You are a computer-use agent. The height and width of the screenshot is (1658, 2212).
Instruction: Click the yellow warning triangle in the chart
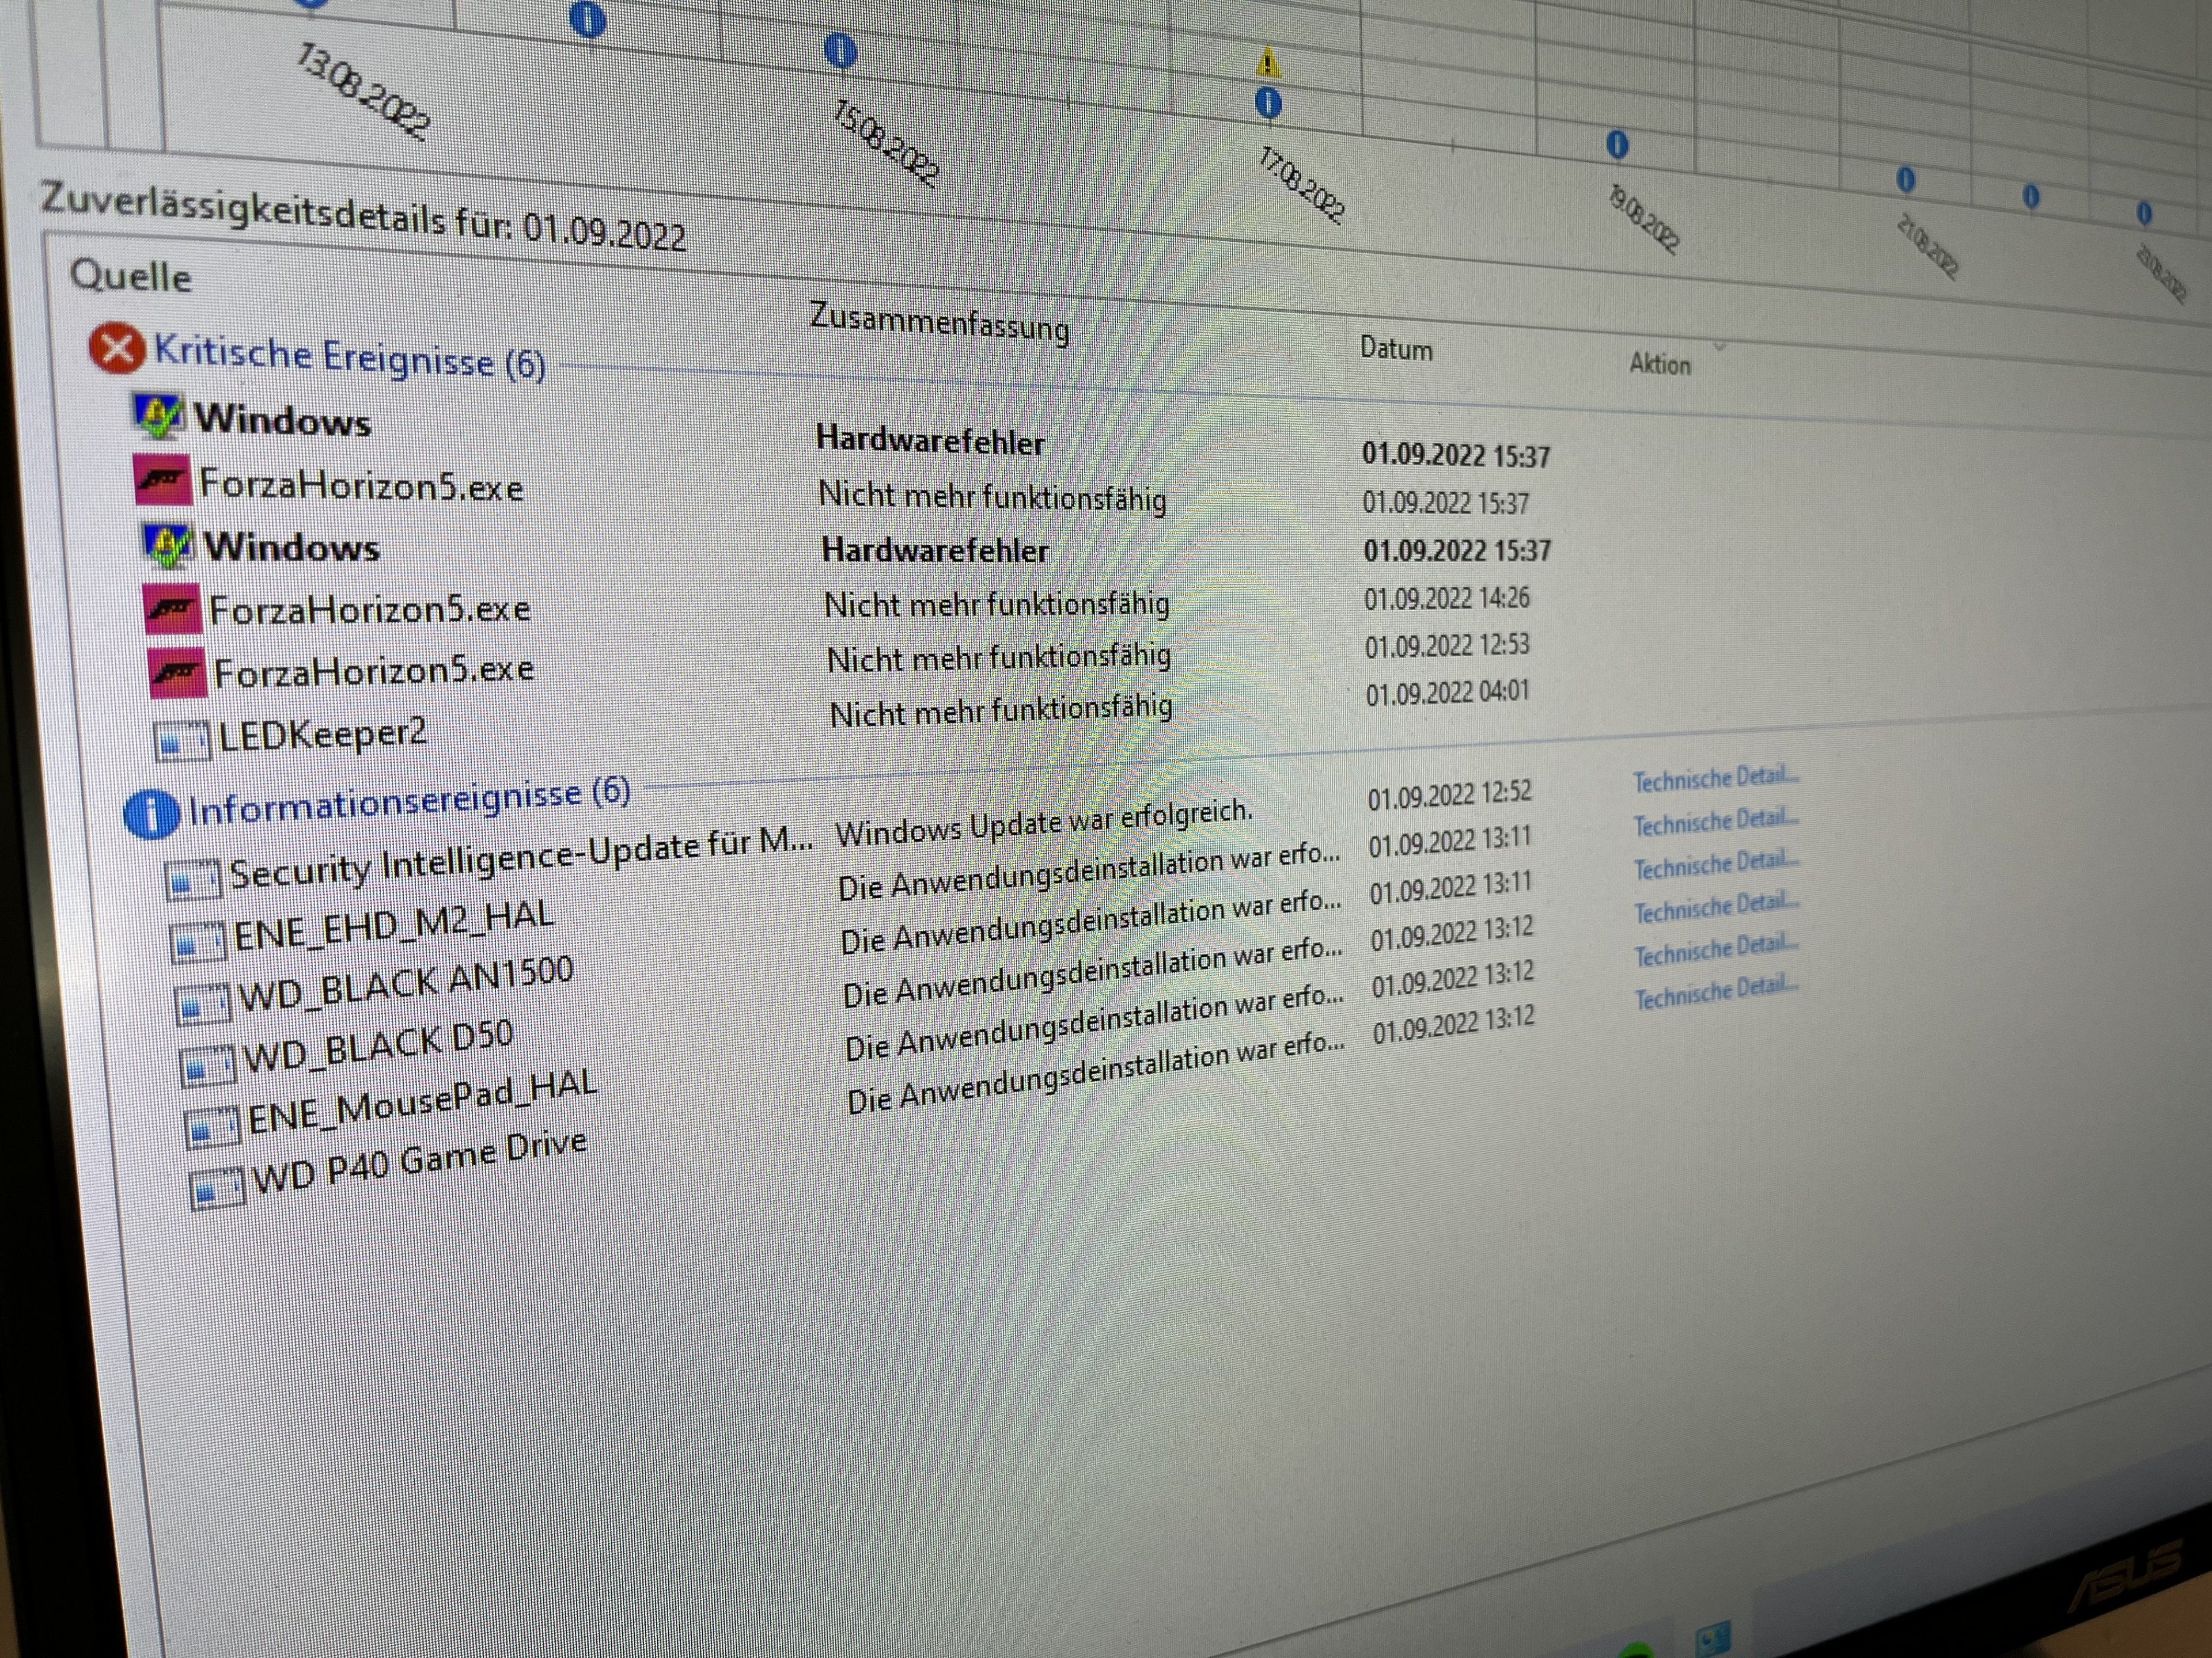pyautogui.click(x=1267, y=63)
